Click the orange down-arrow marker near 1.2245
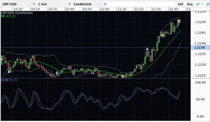Screen dimensions: 210x122 click(162, 36)
